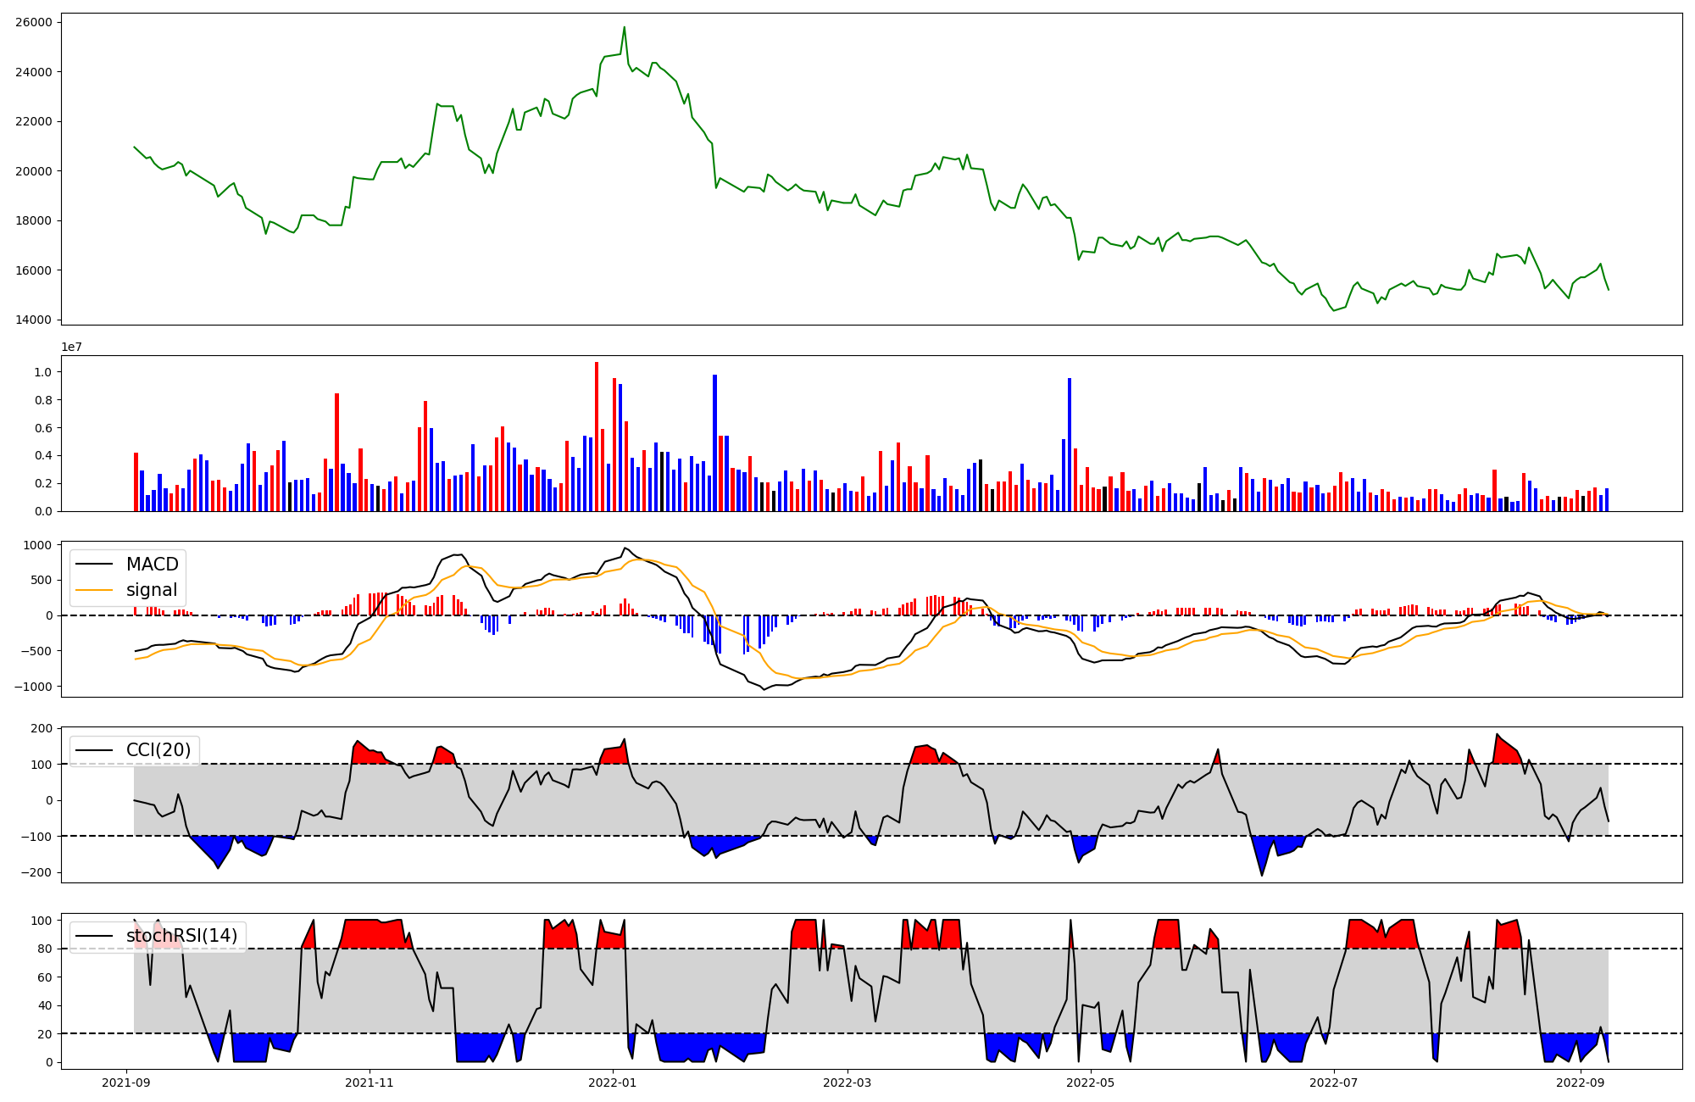Click the 2022-05 x-axis date label

(1090, 1083)
